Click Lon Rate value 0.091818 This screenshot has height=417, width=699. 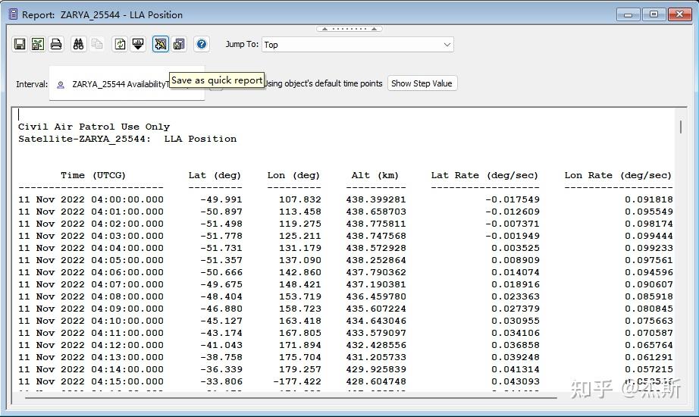tap(649, 199)
